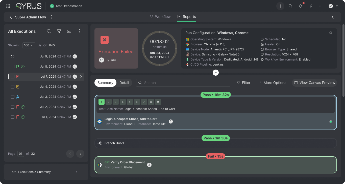Open the Jul 9, 2024 running execution
Viewport: 345px width, 184px height.
point(46,56)
